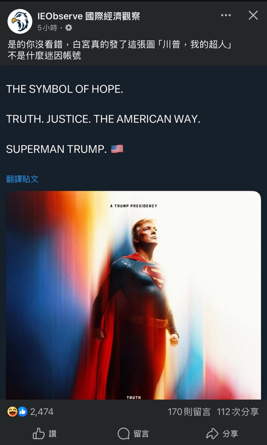Tap the blue thumbs-up reaction badge
The height and width of the screenshot is (445, 267).
tap(23, 412)
